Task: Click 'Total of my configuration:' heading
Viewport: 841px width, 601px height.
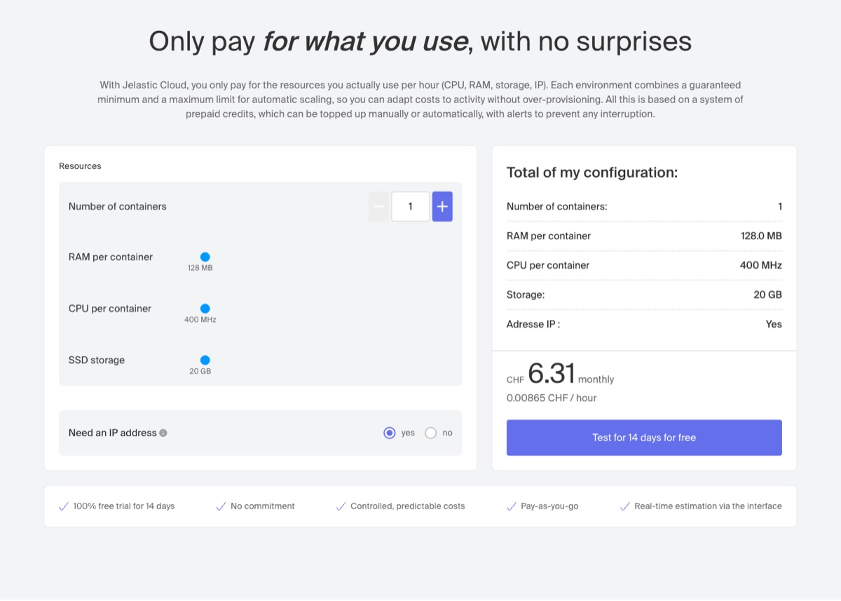Action: coord(592,173)
